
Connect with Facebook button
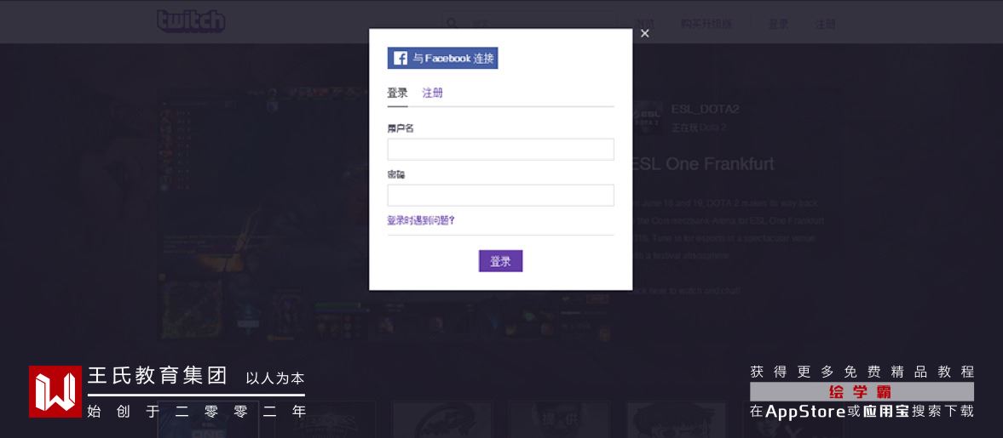(x=442, y=58)
